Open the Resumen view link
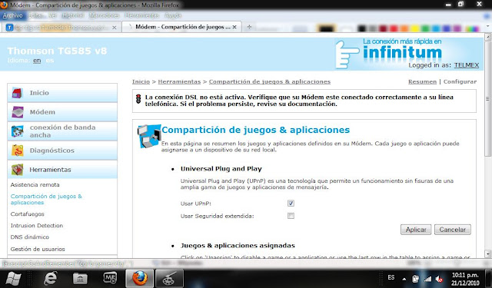 422,82
